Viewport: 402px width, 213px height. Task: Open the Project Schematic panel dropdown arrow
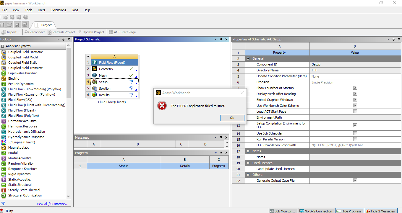[x=215, y=39]
